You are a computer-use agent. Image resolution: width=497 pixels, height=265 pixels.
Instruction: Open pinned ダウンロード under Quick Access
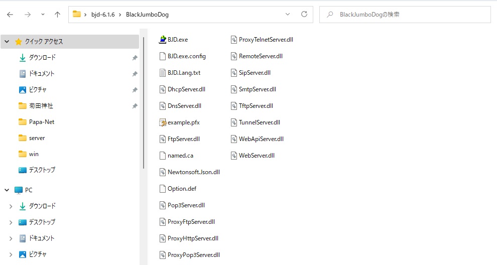[x=42, y=58]
